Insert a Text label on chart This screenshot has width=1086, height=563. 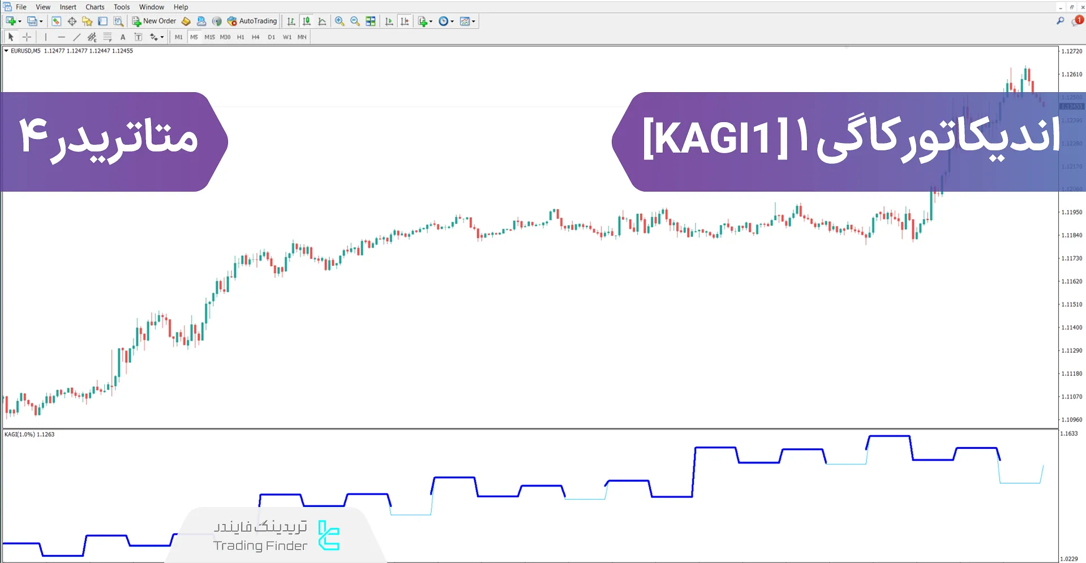[138, 36]
